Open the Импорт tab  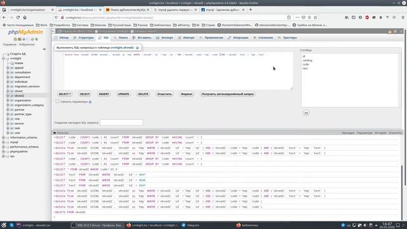click(x=186, y=38)
